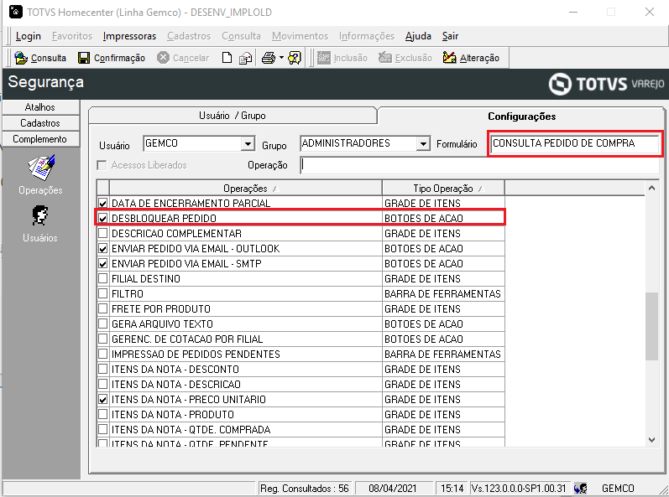Click the Exclusão toolbar icon
The image size is (669, 497).
pos(384,58)
